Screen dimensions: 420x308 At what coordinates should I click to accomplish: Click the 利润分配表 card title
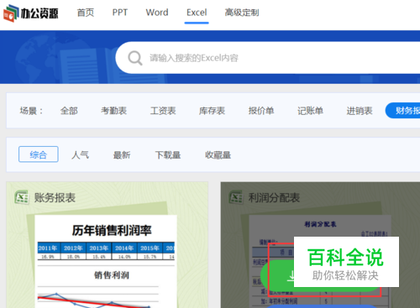coord(274,197)
